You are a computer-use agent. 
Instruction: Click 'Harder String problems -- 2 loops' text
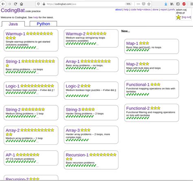pos(85,113)
